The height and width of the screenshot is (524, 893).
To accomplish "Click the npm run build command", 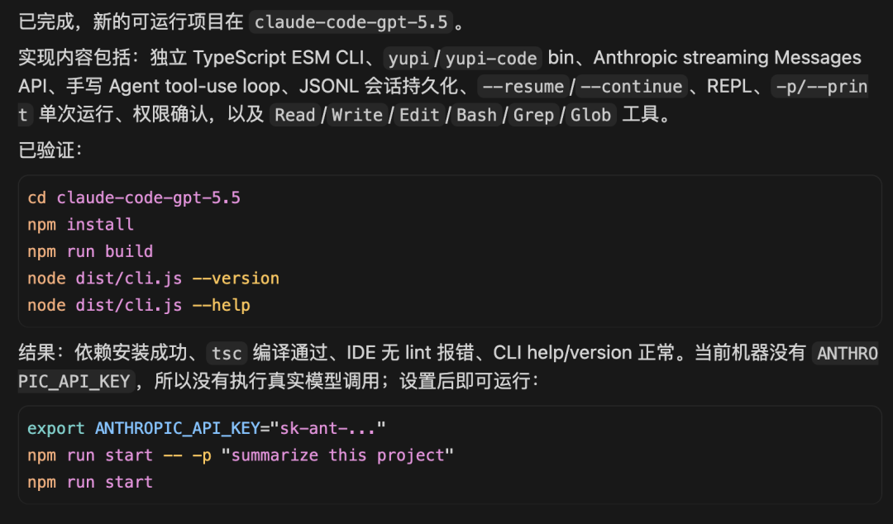I will (90, 251).
